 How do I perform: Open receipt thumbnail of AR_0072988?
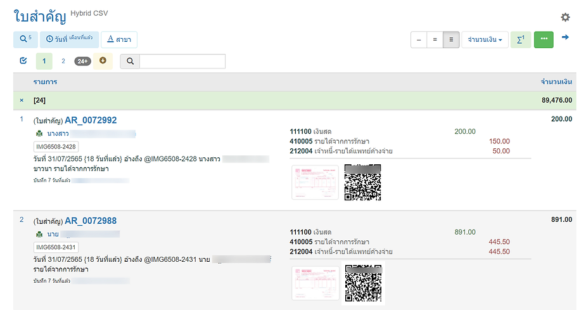[315, 283]
